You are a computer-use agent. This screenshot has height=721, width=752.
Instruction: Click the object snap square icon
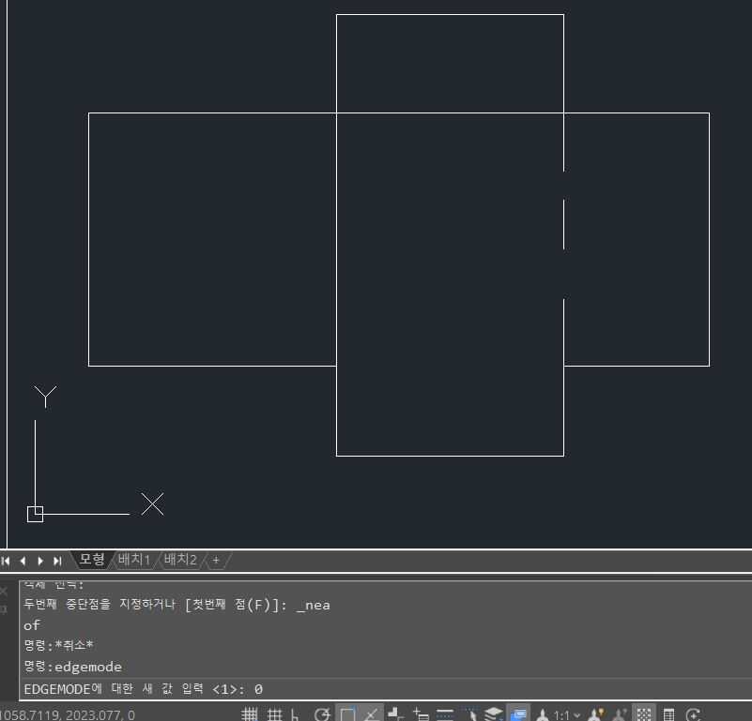(347, 715)
